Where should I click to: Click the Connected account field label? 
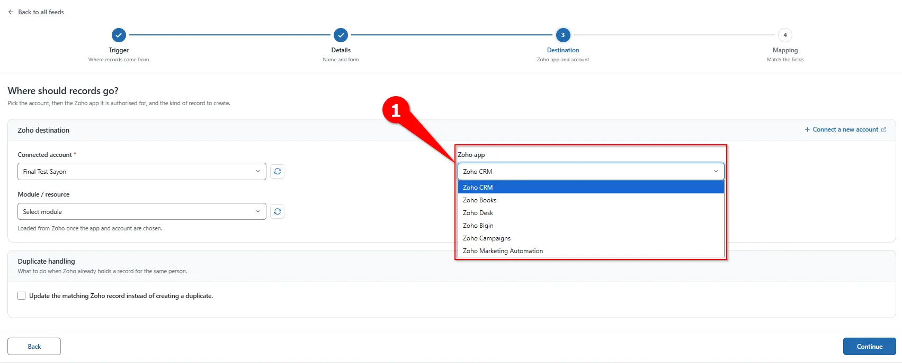pos(47,155)
